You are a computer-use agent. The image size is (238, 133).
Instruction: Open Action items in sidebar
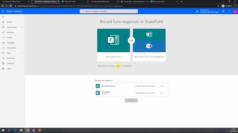12,27
